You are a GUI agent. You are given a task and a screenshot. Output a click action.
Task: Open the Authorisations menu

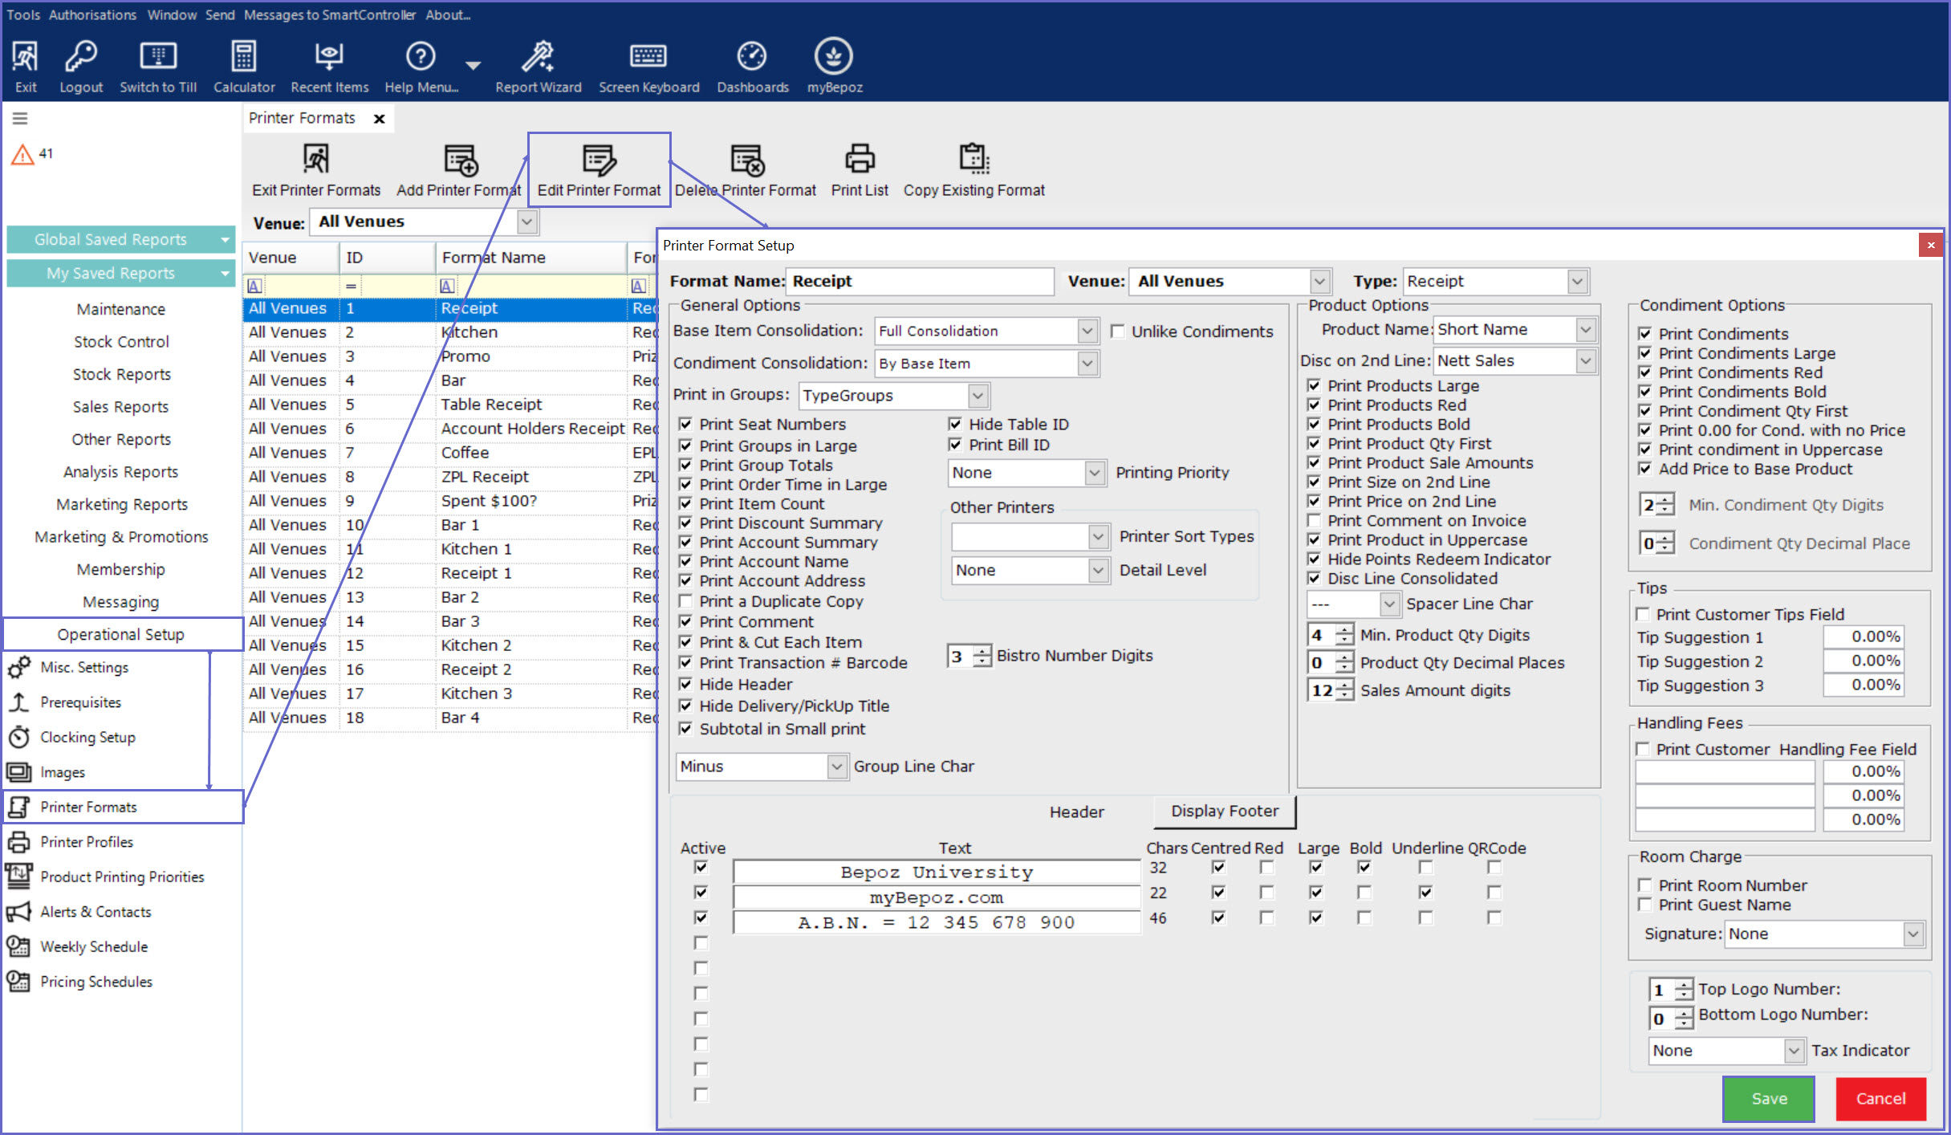pos(92,14)
